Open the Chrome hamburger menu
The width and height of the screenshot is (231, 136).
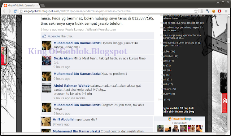pos(226,11)
